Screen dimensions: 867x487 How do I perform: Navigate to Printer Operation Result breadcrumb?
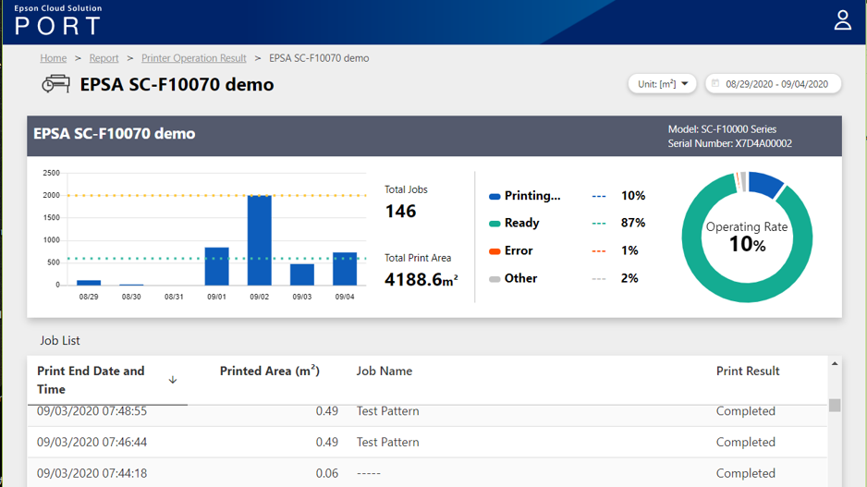click(193, 58)
